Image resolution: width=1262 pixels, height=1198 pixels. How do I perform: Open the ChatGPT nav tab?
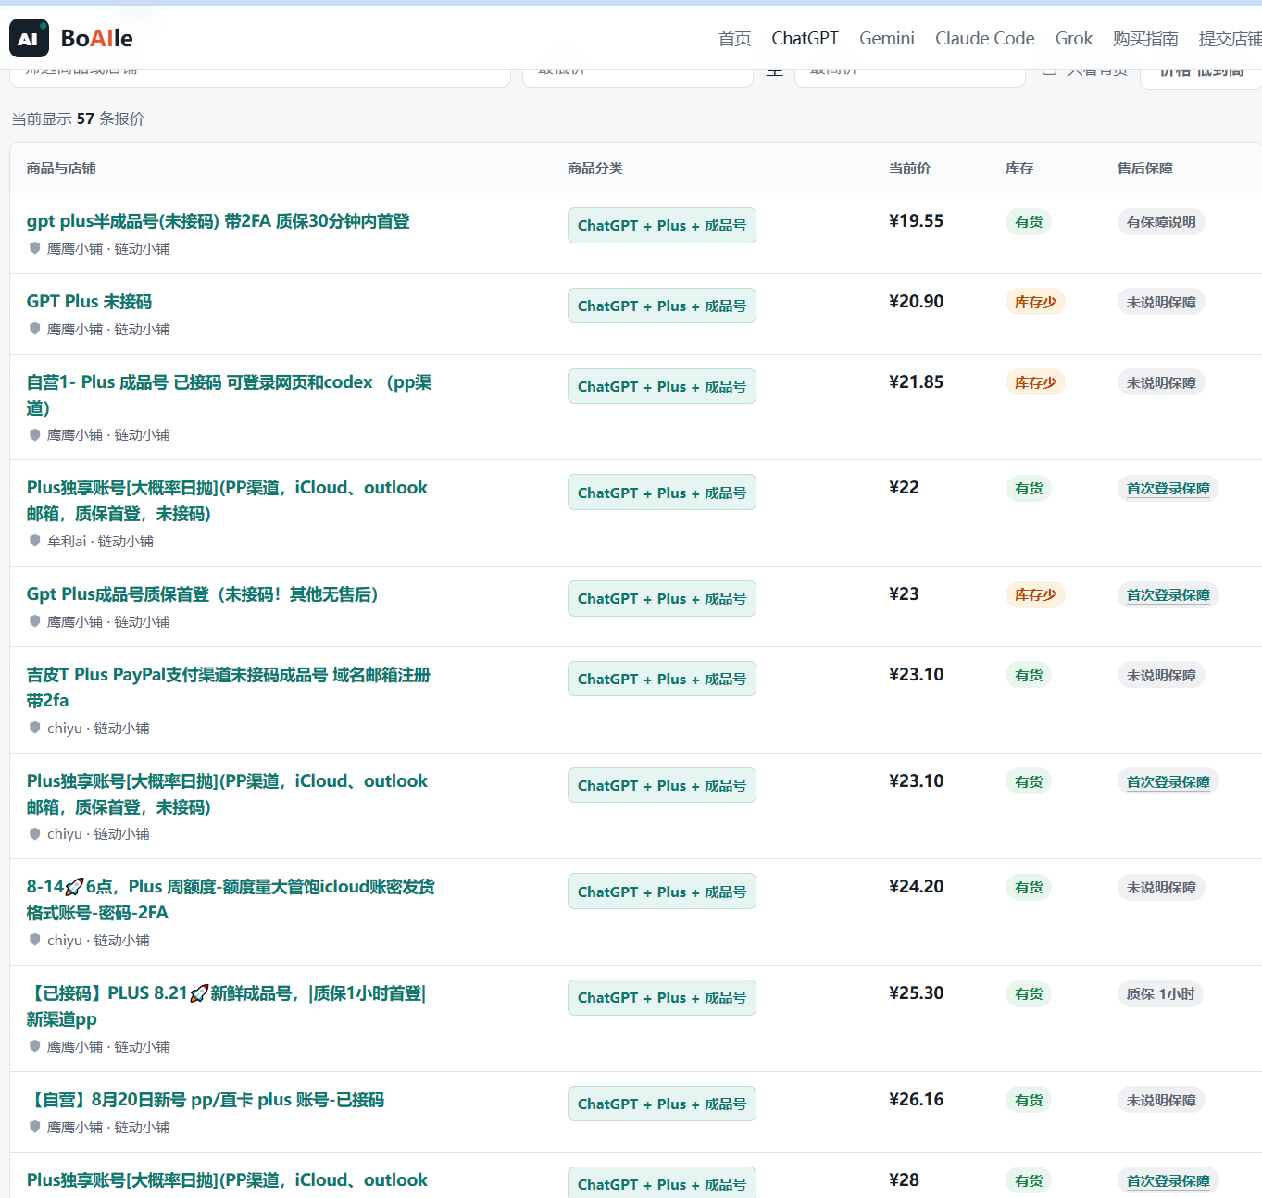pos(805,38)
